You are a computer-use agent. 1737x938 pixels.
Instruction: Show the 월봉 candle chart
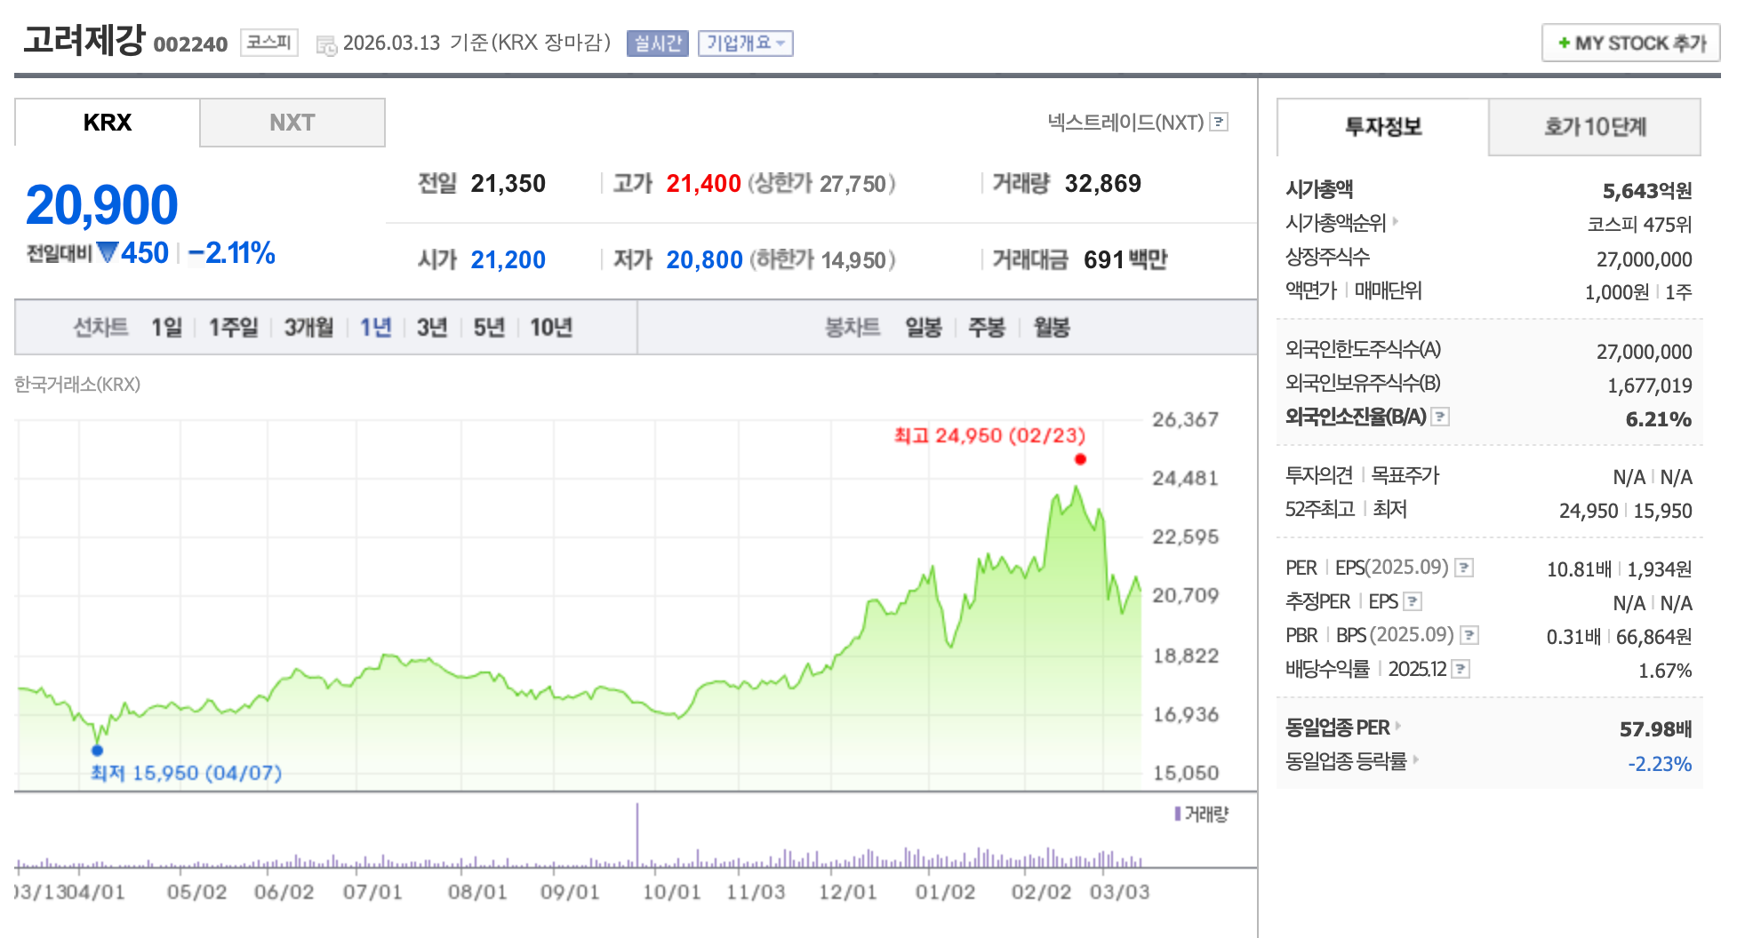click(1052, 328)
